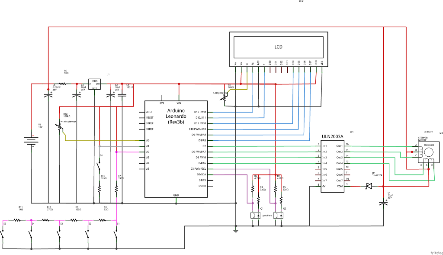The height and width of the screenshot is (255, 443).
Task: Select the C1 10µF capacitor near the motor
Action: [x=383, y=203]
